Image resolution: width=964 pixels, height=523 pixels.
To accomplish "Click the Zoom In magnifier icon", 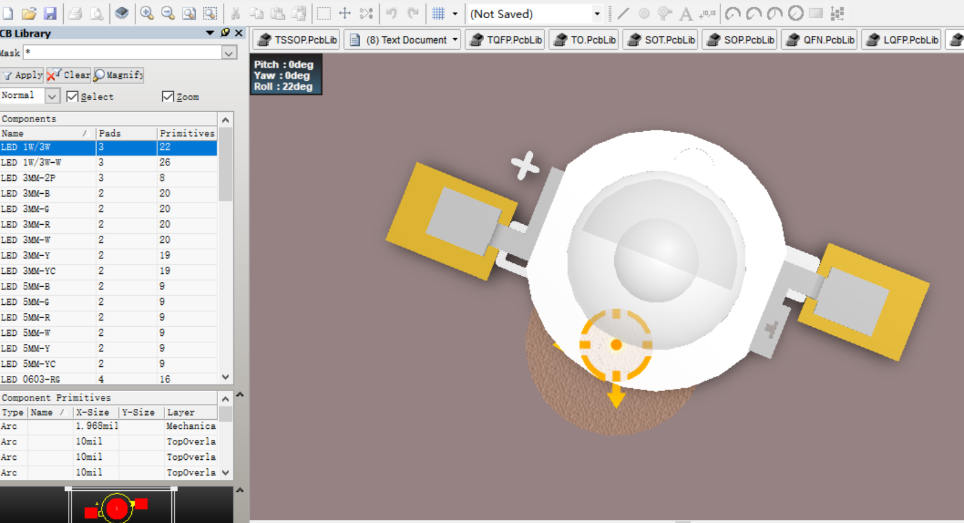I will click(147, 13).
